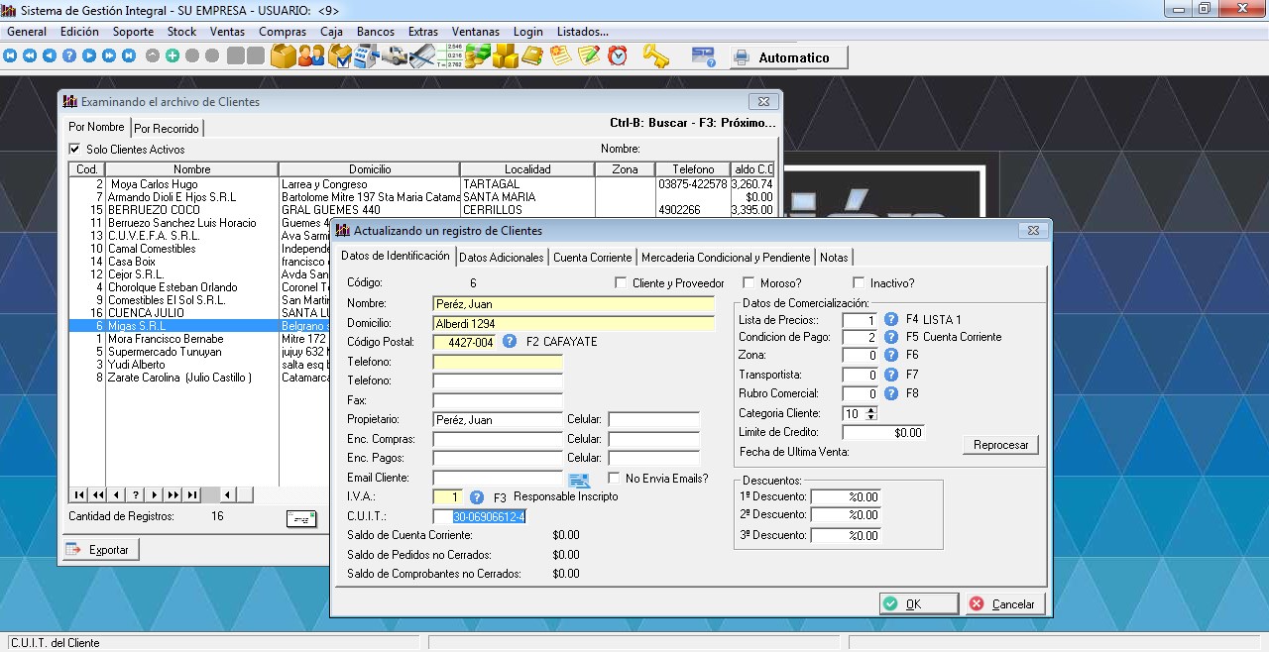Click into the Domicilio field containing Alberdi 1294
This screenshot has width=1269, height=652.
[573, 323]
